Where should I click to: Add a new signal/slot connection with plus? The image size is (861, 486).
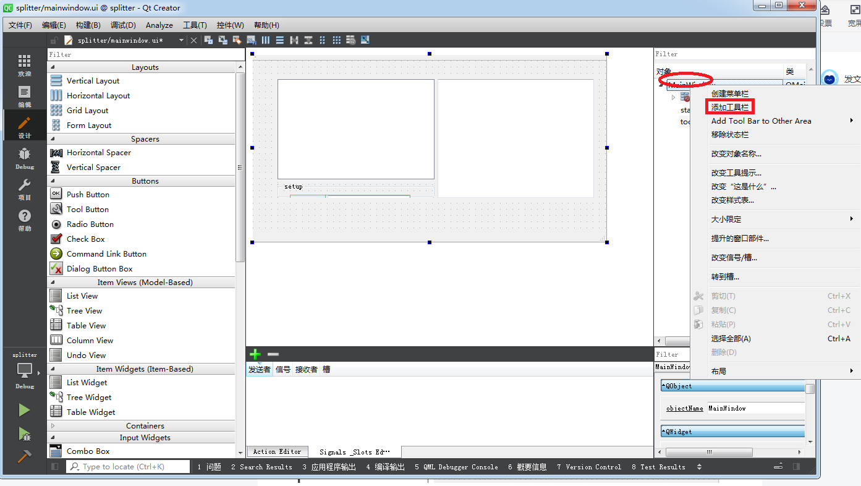255,354
